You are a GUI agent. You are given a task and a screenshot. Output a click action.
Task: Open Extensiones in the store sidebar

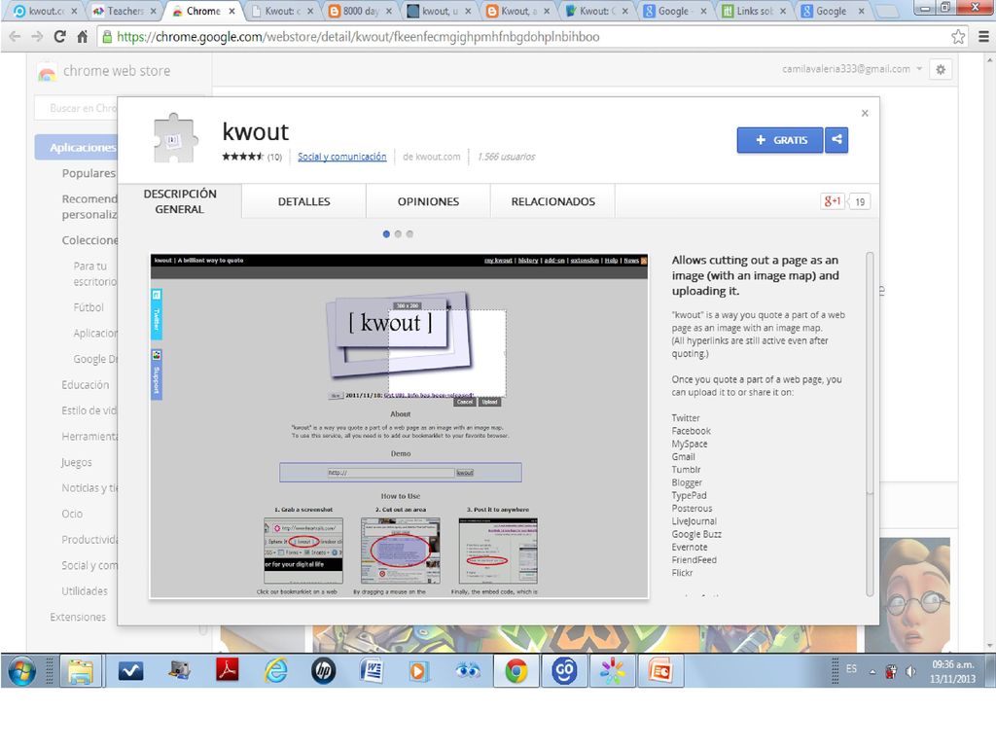click(x=78, y=617)
